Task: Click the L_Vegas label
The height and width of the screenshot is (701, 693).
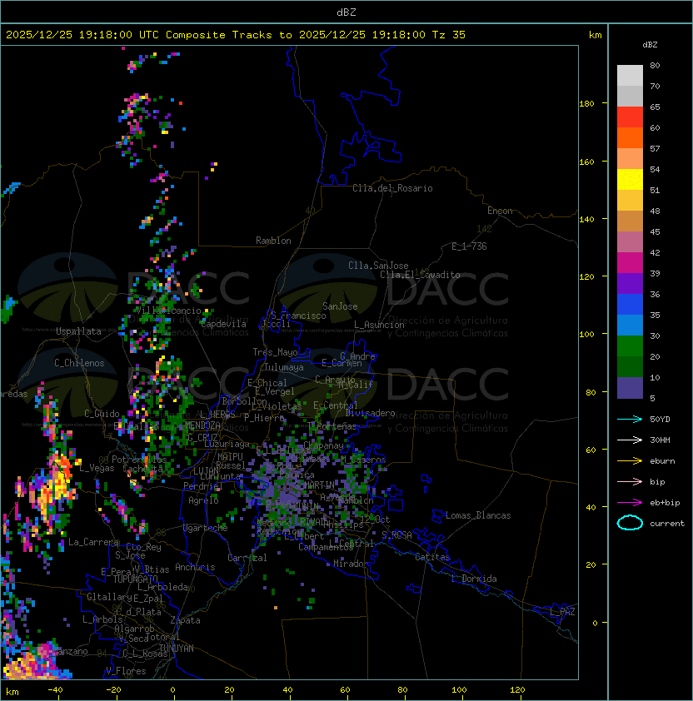Action: 97,468
